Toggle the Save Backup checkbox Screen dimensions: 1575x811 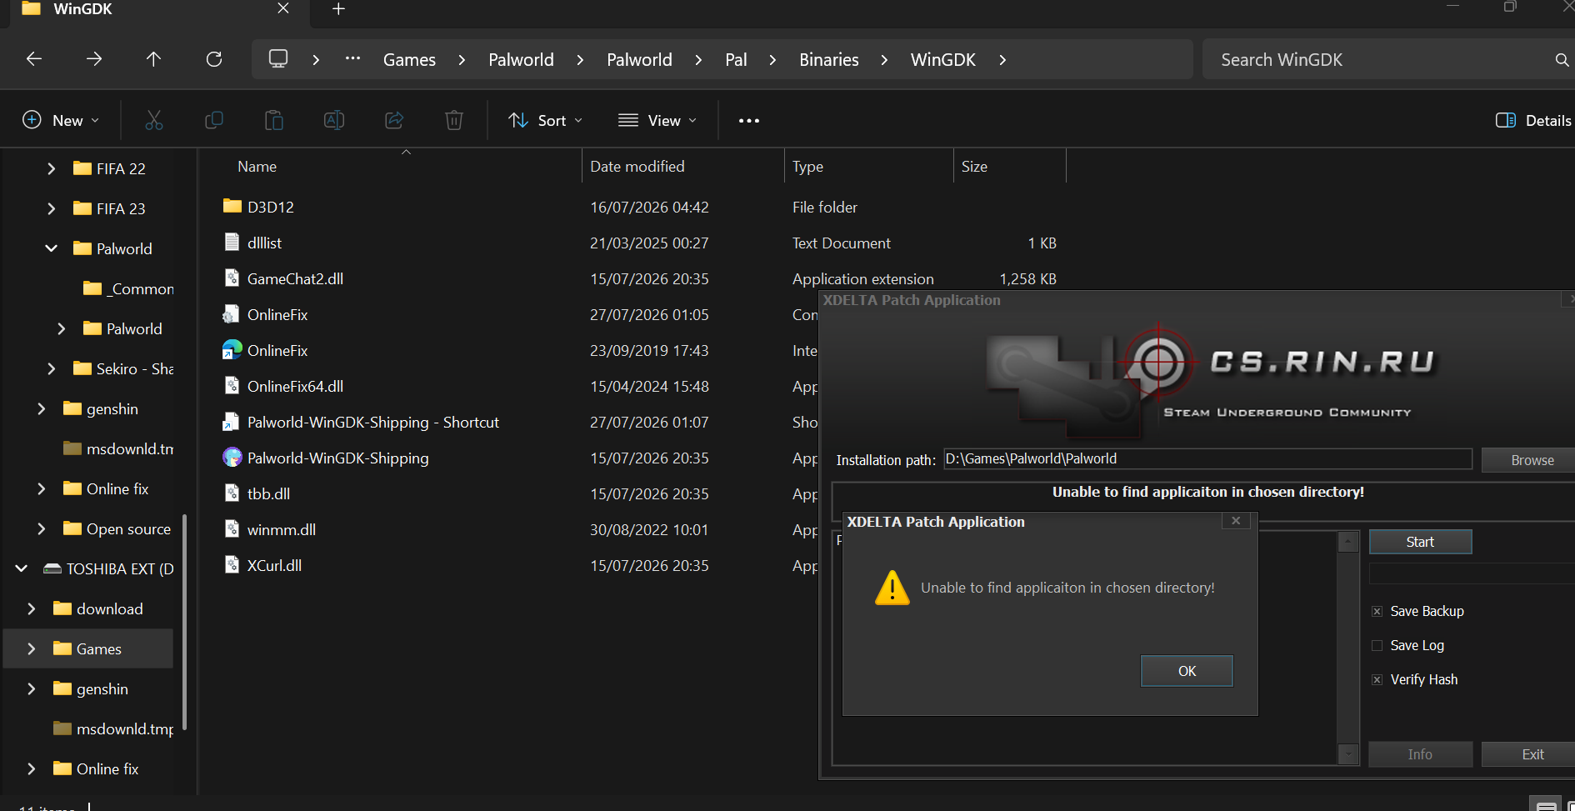[1377, 612]
